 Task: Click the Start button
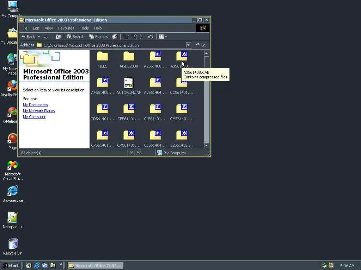[x=11, y=265]
